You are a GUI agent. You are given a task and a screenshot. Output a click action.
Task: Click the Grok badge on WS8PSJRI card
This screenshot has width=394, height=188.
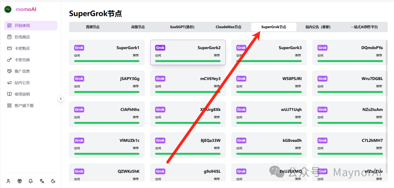(241, 79)
